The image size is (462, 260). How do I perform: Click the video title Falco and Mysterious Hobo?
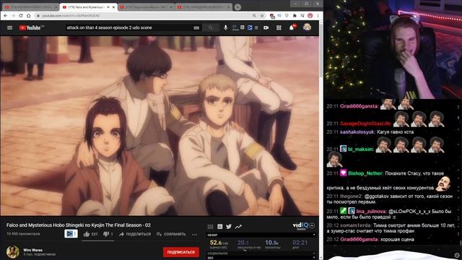click(79, 225)
